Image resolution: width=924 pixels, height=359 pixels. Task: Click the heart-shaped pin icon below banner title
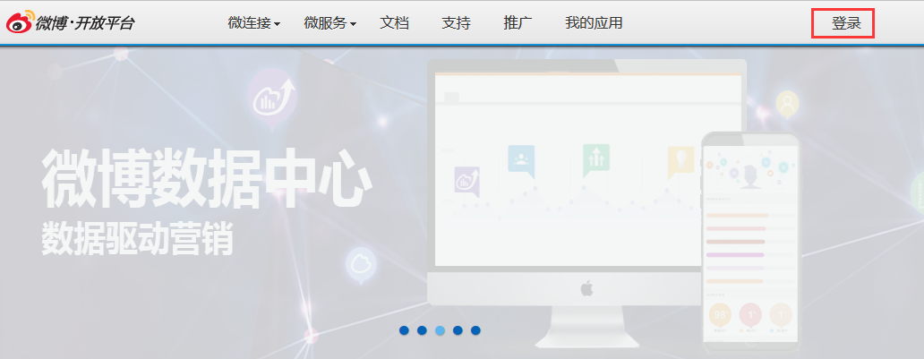[x=361, y=264]
